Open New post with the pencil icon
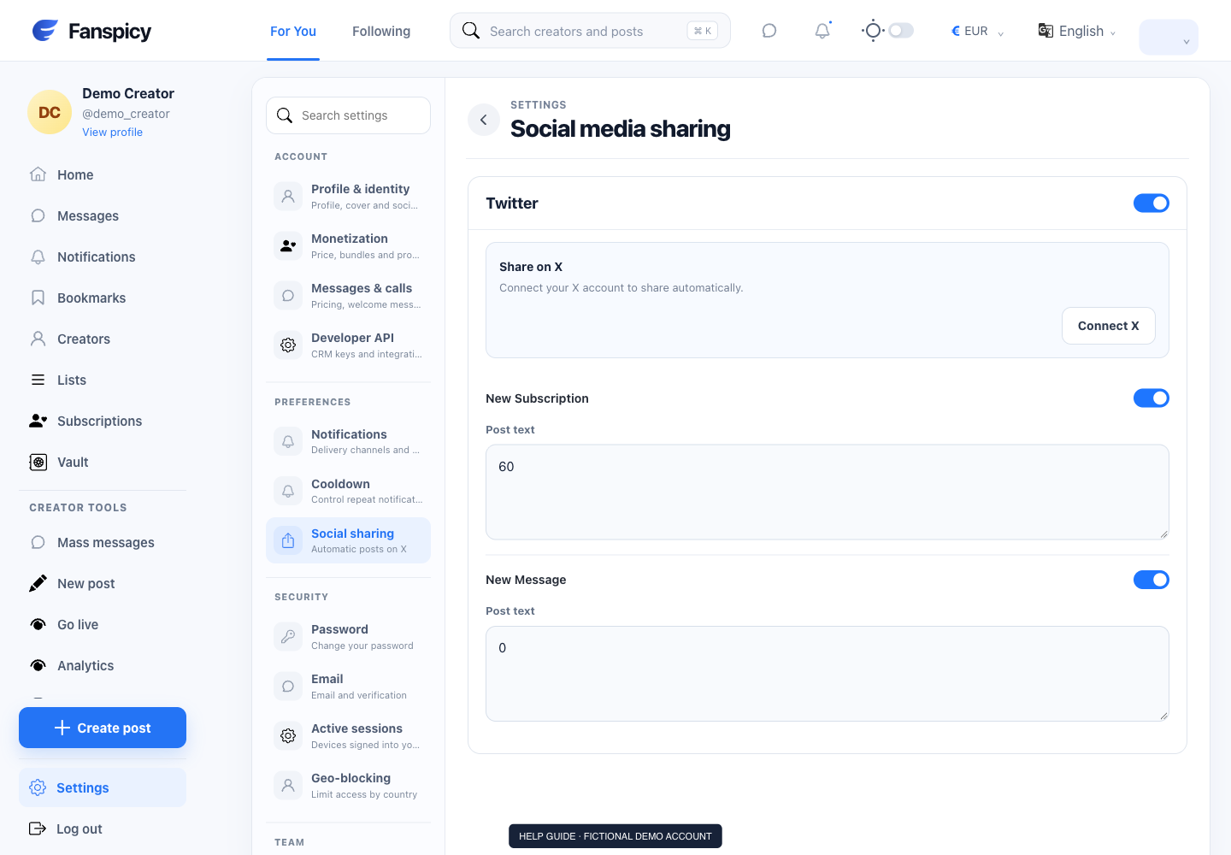1231x855 pixels. pos(103,583)
